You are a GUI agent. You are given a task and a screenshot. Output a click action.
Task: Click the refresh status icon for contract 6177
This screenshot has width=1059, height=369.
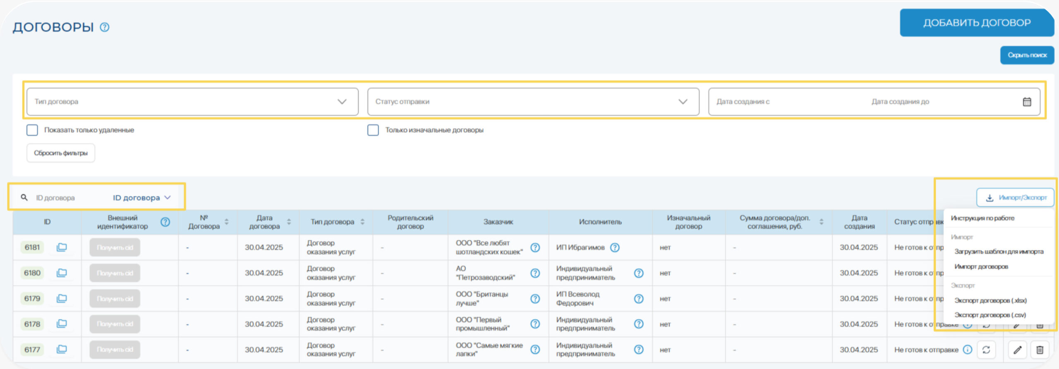click(986, 350)
